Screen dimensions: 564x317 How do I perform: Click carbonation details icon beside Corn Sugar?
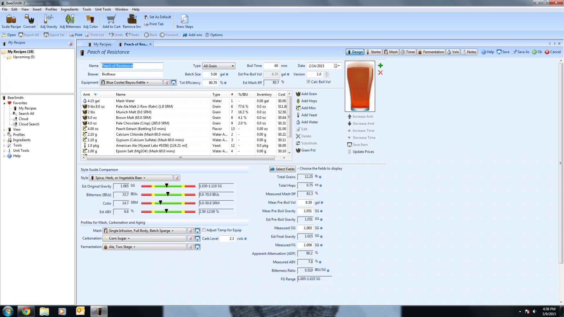pos(190,238)
